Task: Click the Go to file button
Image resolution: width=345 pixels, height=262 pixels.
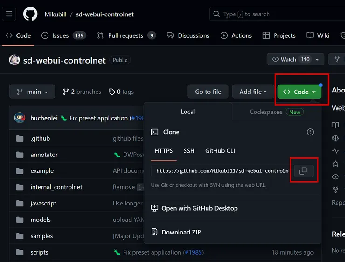Action: tap(208, 92)
